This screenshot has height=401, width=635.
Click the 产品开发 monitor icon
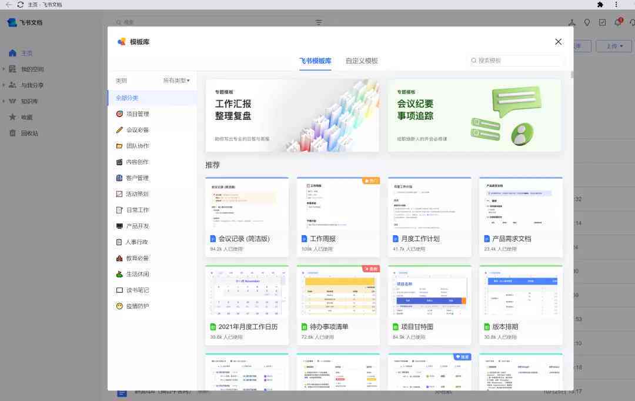coord(119,226)
